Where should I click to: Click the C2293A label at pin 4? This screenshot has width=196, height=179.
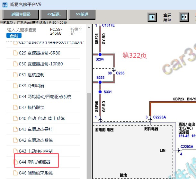(x=187, y=147)
